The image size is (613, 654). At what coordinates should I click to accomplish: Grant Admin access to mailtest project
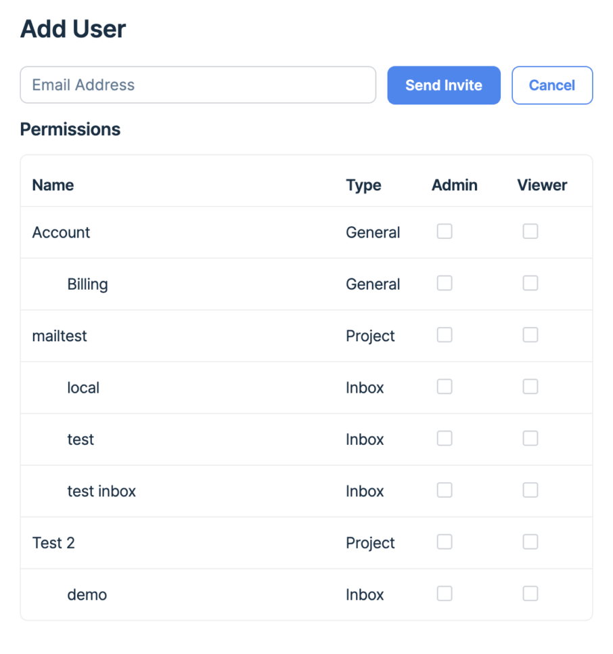(x=445, y=334)
